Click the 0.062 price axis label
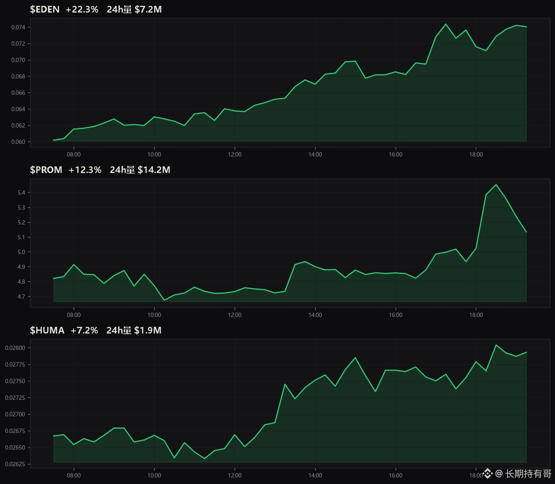Screen dimensions: 555x484 (x=18, y=125)
